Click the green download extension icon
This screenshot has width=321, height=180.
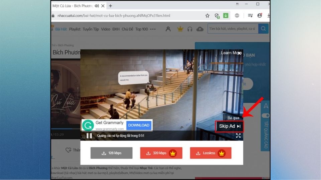pyautogui.click(x=226, y=16)
